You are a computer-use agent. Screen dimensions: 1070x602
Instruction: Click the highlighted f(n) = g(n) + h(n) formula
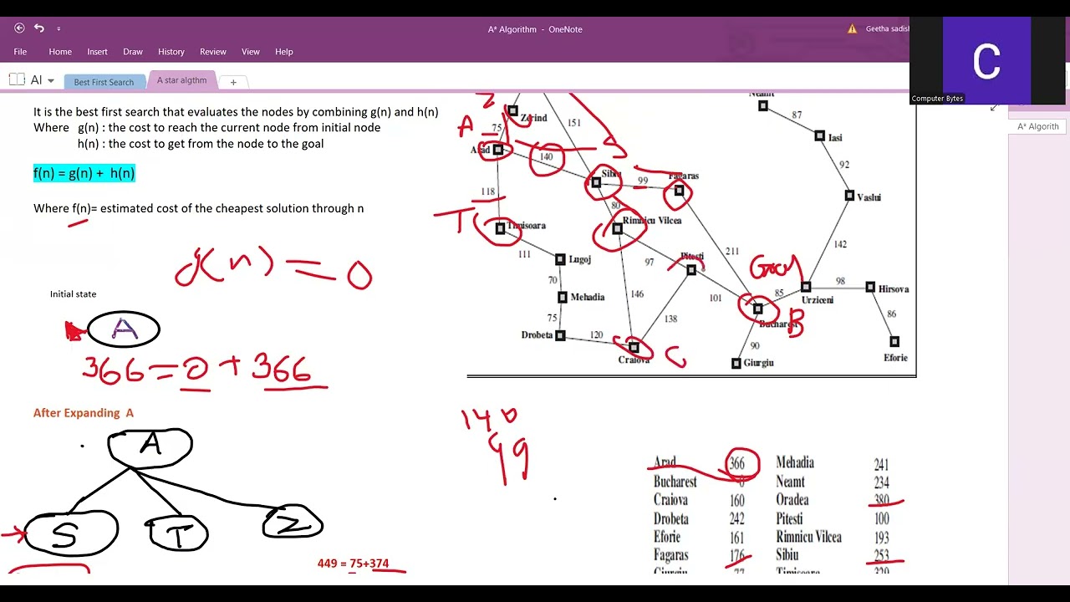[84, 173]
